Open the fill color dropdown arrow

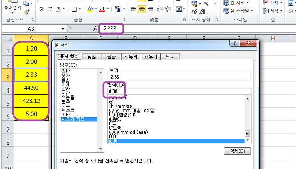click(x=96, y=9)
